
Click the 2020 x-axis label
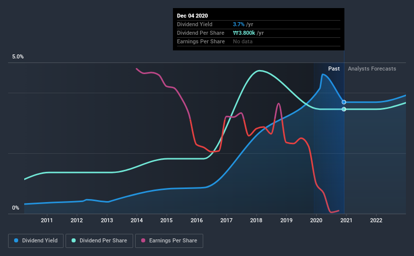[316, 220]
